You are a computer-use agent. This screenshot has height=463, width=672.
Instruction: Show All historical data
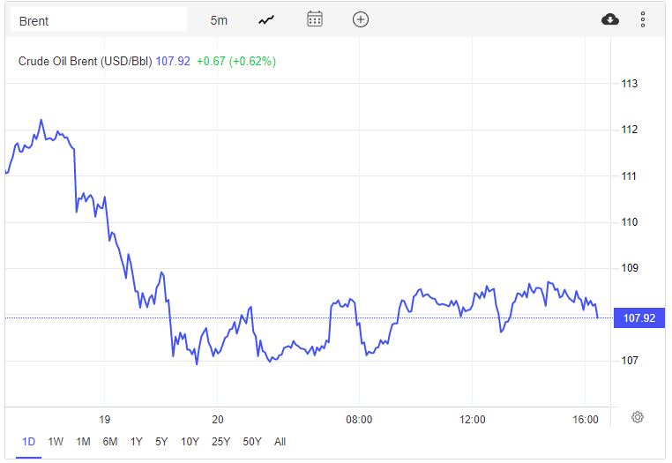[x=280, y=441]
